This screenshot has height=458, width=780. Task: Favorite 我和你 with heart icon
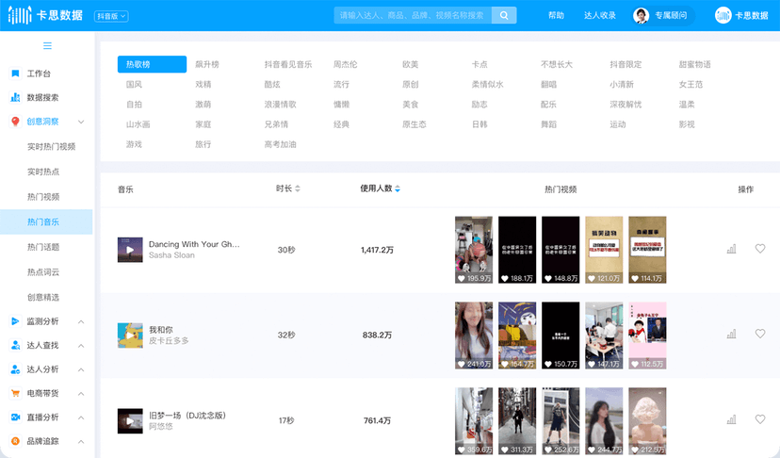[x=760, y=334]
